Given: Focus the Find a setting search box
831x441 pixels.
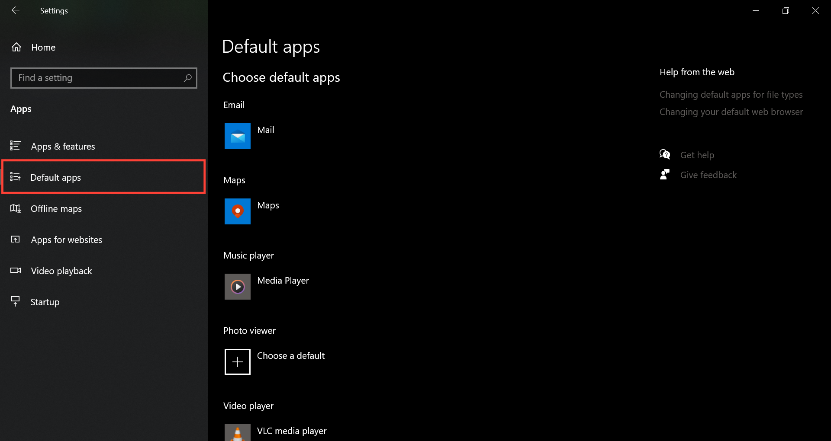Looking at the screenshot, I should (x=104, y=78).
